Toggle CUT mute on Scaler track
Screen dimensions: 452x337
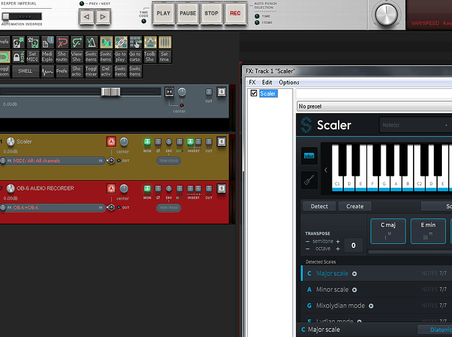point(208,142)
